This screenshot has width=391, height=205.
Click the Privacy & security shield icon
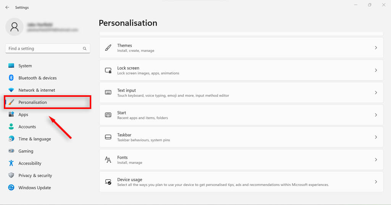point(11,176)
